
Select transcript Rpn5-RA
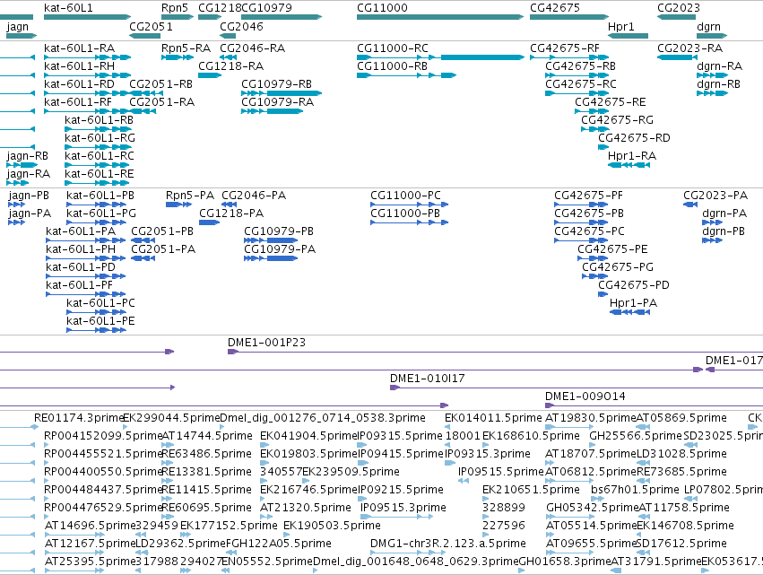[x=178, y=57]
